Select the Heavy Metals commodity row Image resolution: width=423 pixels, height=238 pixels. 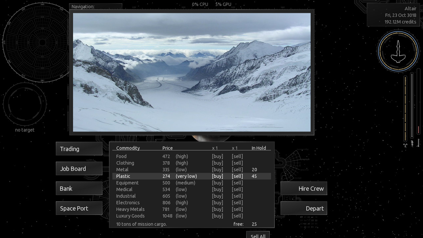(x=130, y=209)
